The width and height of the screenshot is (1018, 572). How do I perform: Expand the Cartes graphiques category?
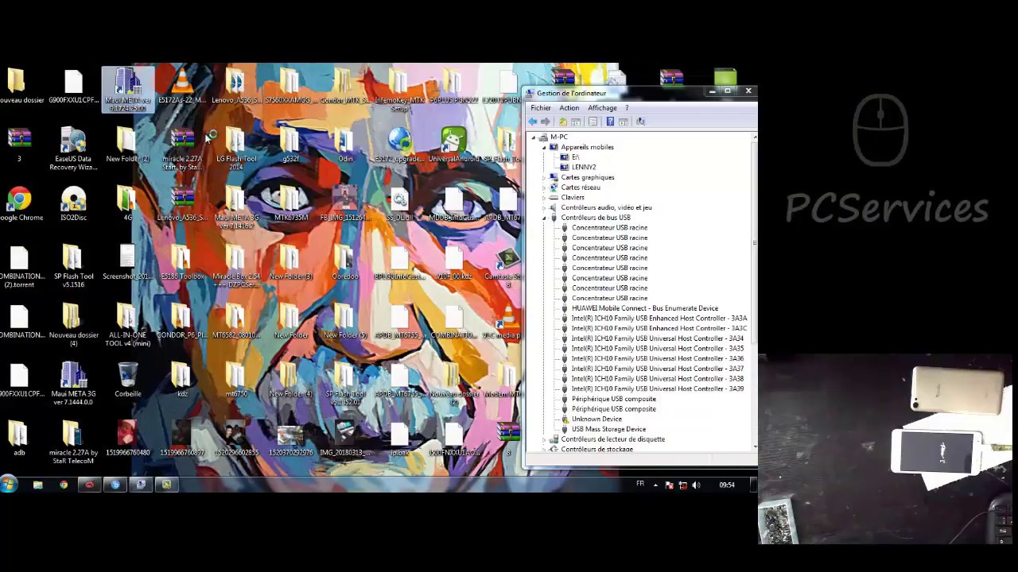pos(544,177)
